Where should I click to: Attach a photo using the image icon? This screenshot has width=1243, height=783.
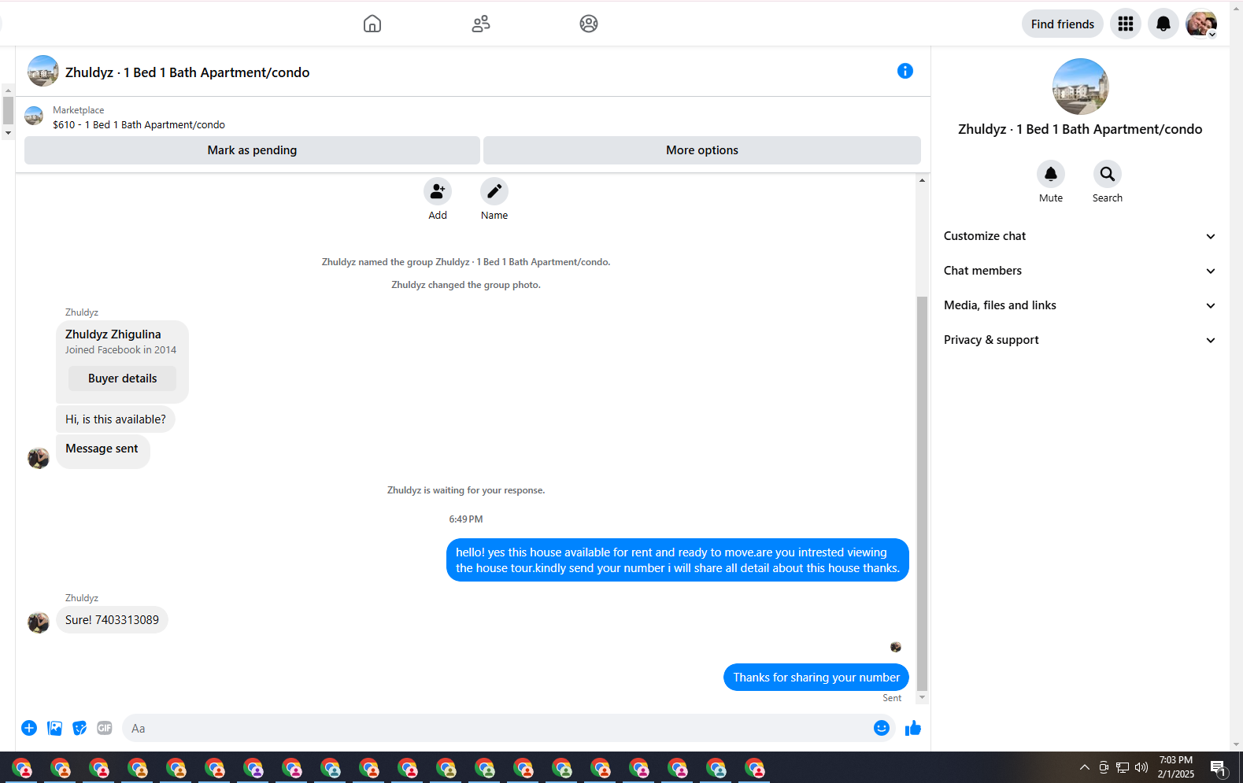pyautogui.click(x=54, y=728)
